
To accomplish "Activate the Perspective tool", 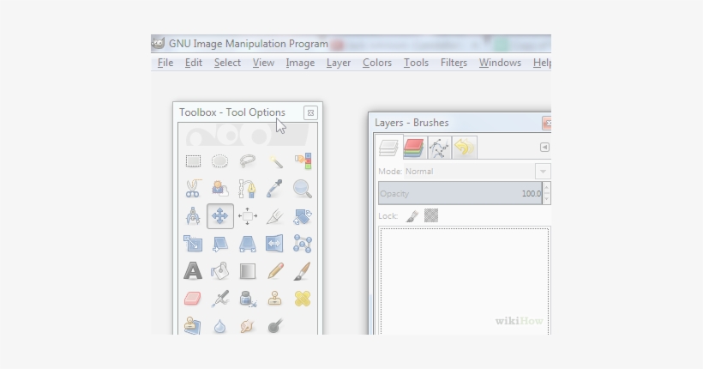I will tap(248, 244).
